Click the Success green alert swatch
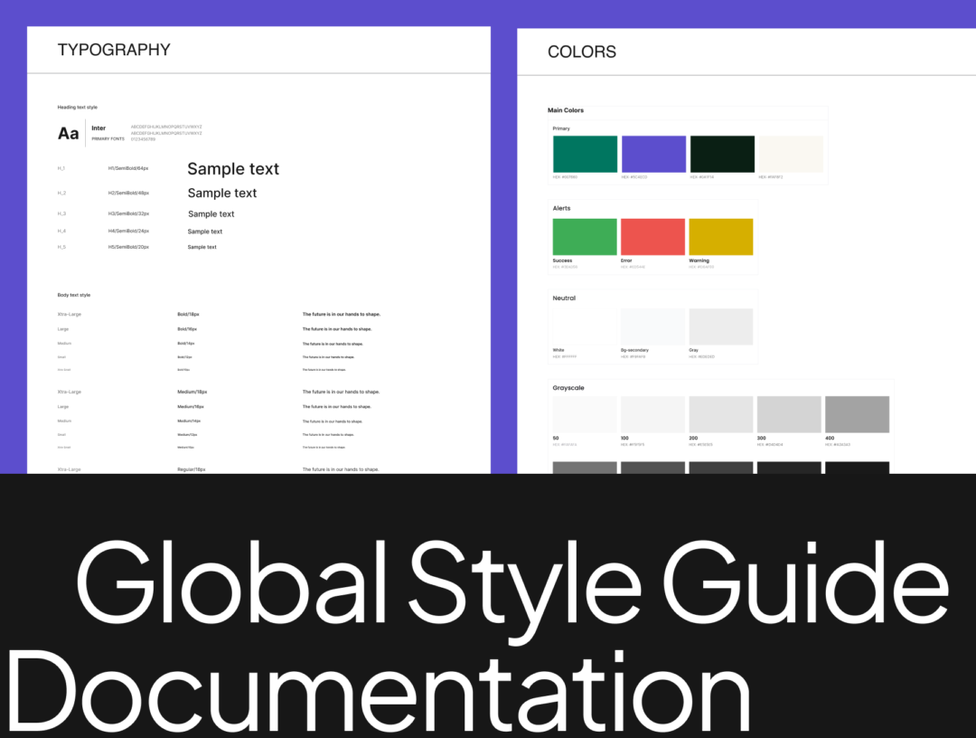Image resolution: width=976 pixels, height=738 pixels. click(x=585, y=237)
